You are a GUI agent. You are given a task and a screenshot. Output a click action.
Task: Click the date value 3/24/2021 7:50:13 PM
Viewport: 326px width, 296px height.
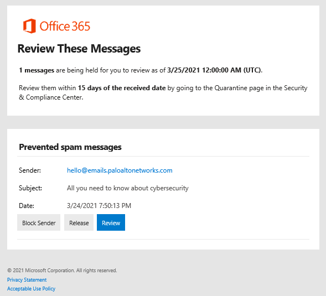99,206
